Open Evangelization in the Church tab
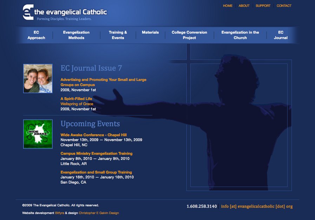Screen dimensions: 315x220 pyautogui.click(x=240, y=35)
